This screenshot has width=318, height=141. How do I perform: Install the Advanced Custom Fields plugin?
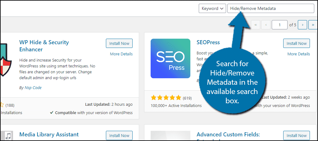[x=297, y=135]
